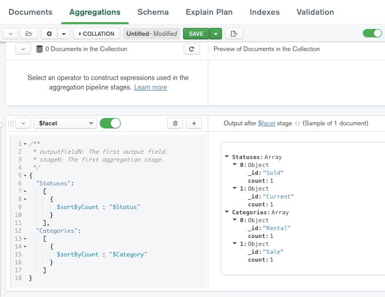Click the info icon beside stage output

tap(297, 124)
